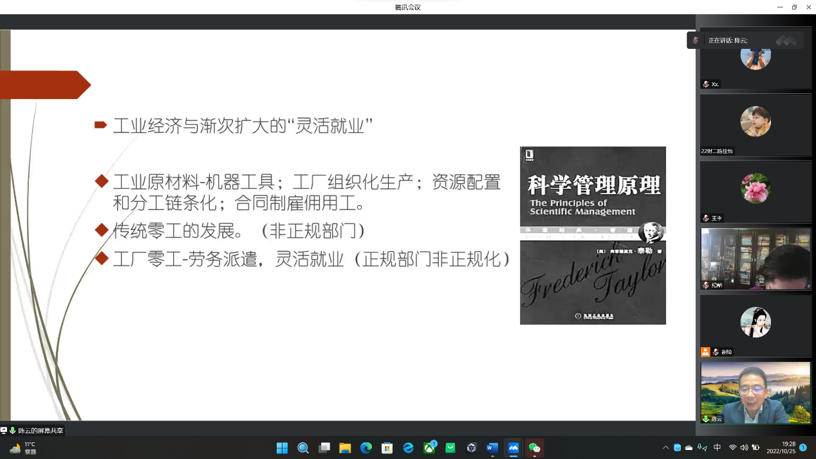Open taskbar Search
Viewport: 816px width, 459px height.
click(x=303, y=448)
